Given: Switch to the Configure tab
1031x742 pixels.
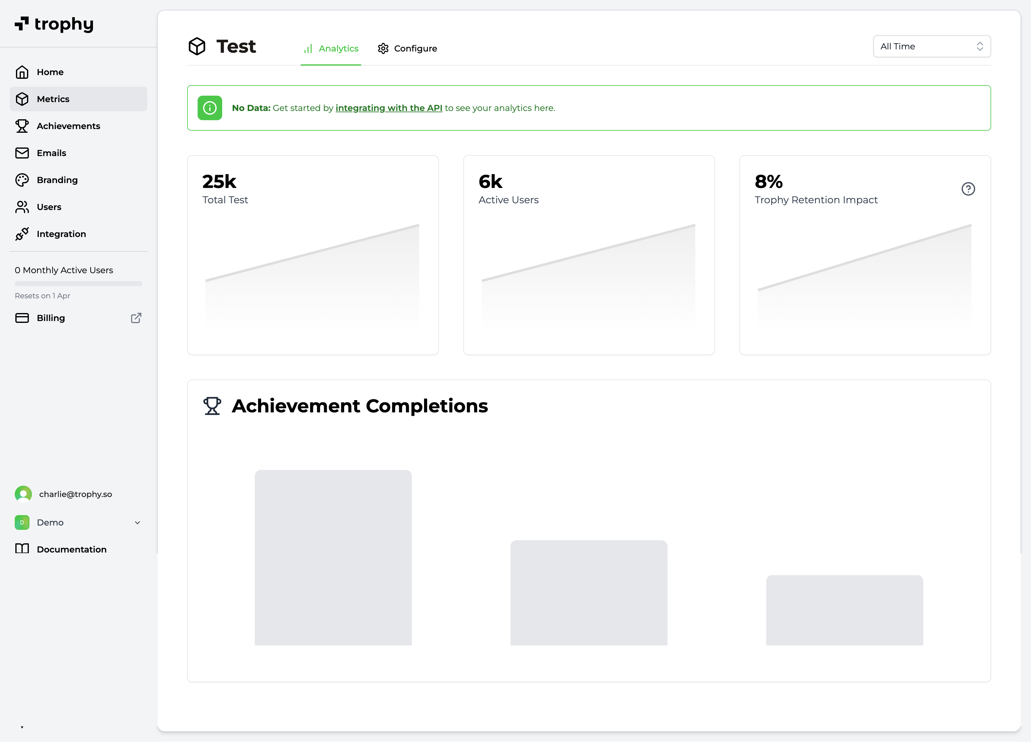Looking at the screenshot, I should tap(407, 48).
